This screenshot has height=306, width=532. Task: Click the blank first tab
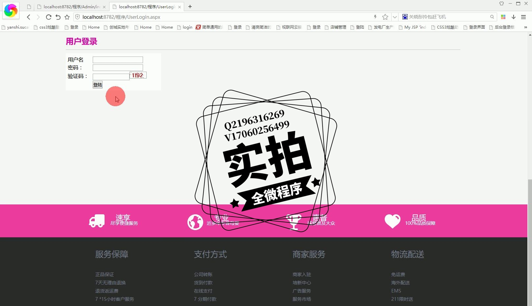point(29,7)
